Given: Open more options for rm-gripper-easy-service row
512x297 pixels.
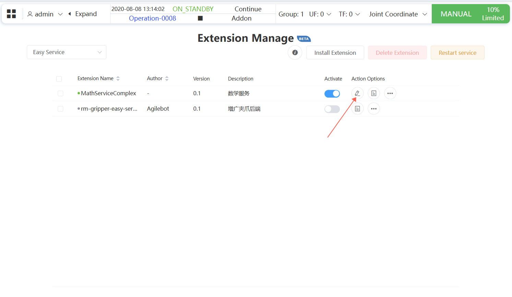Looking at the screenshot, I should coord(374,109).
